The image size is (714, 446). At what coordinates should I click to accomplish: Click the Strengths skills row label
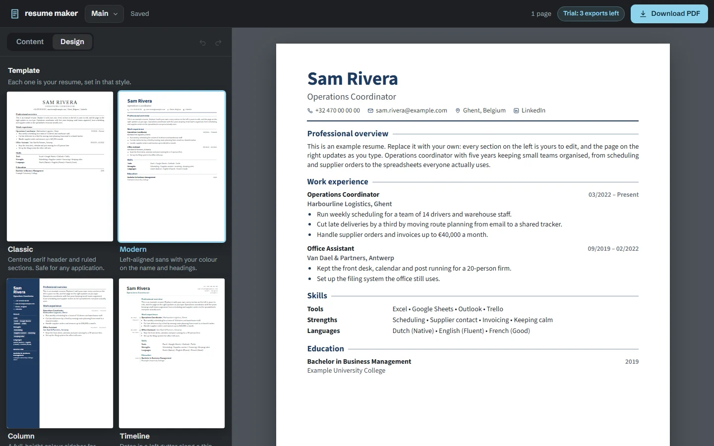(x=322, y=320)
